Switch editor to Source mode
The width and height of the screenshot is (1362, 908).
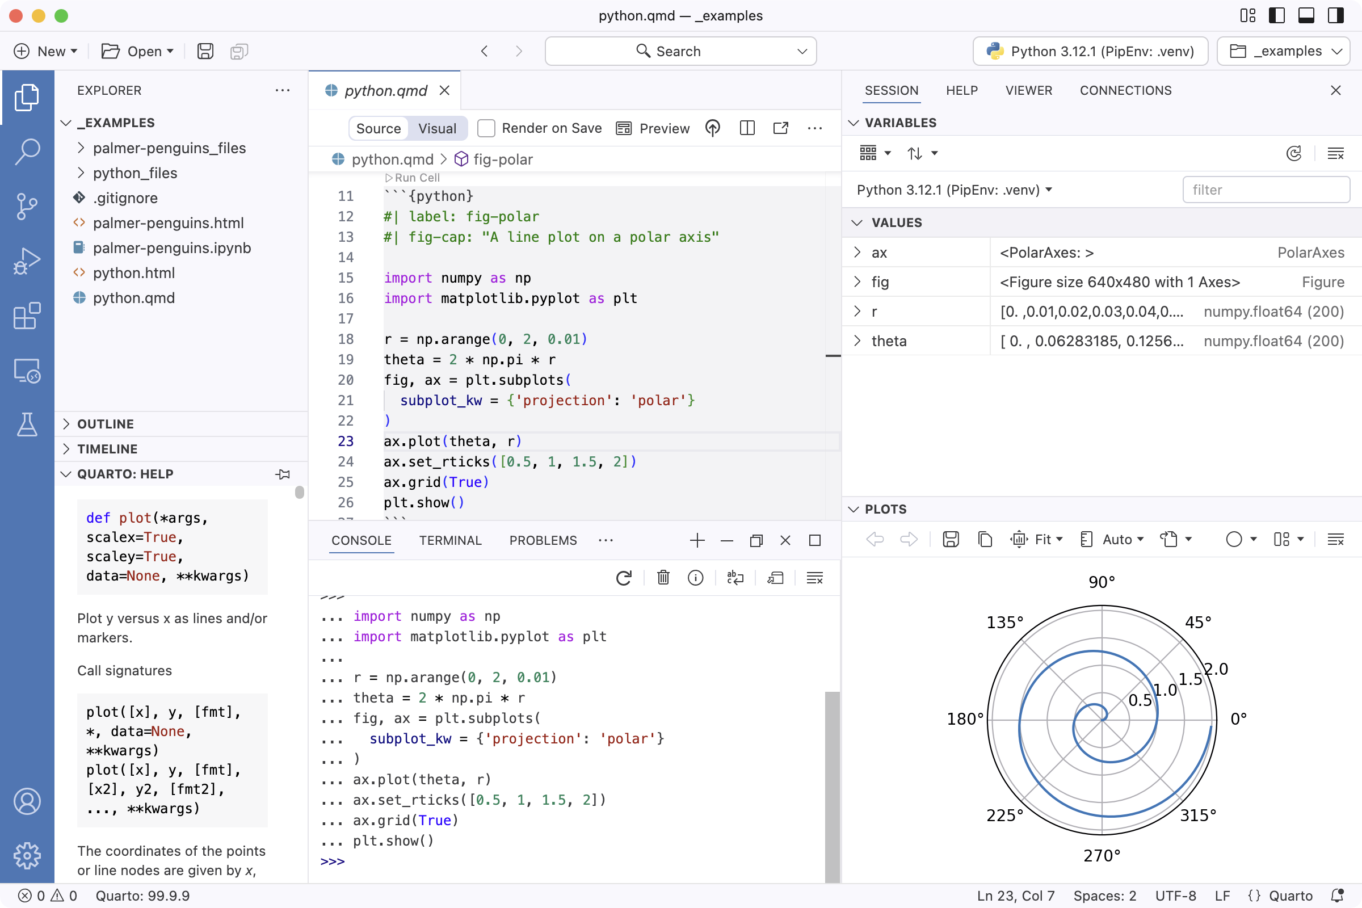coord(378,128)
